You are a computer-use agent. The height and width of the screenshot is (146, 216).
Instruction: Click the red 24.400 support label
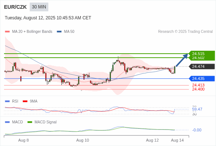pos(198,89)
